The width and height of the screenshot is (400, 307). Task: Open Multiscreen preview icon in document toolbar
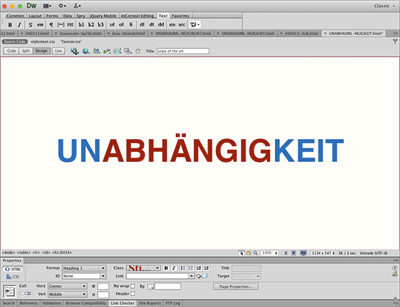pyautogui.click(x=74, y=52)
